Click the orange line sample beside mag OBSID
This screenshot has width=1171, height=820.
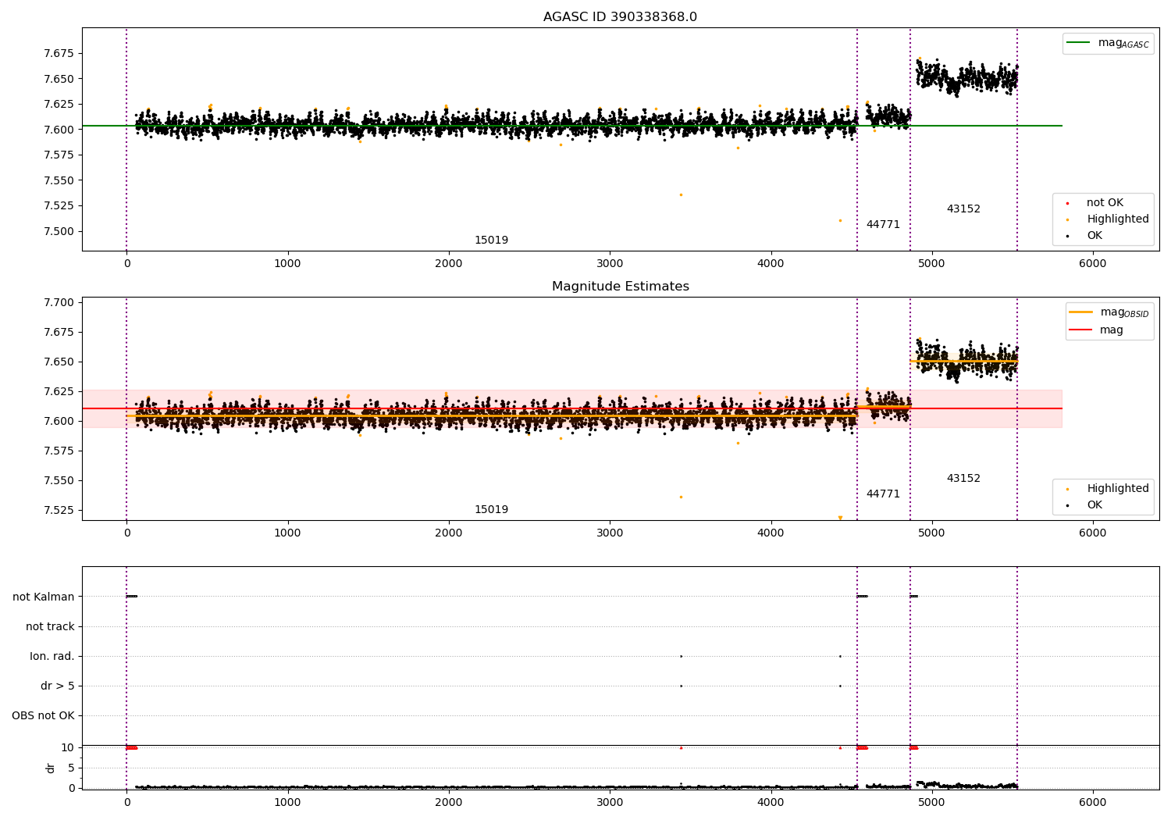pyautogui.click(x=1080, y=312)
